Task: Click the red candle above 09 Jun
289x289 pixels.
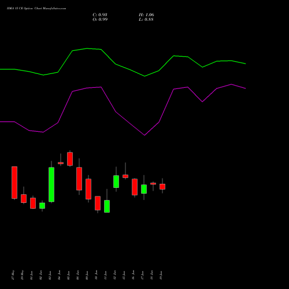Action: tap(88, 189)
